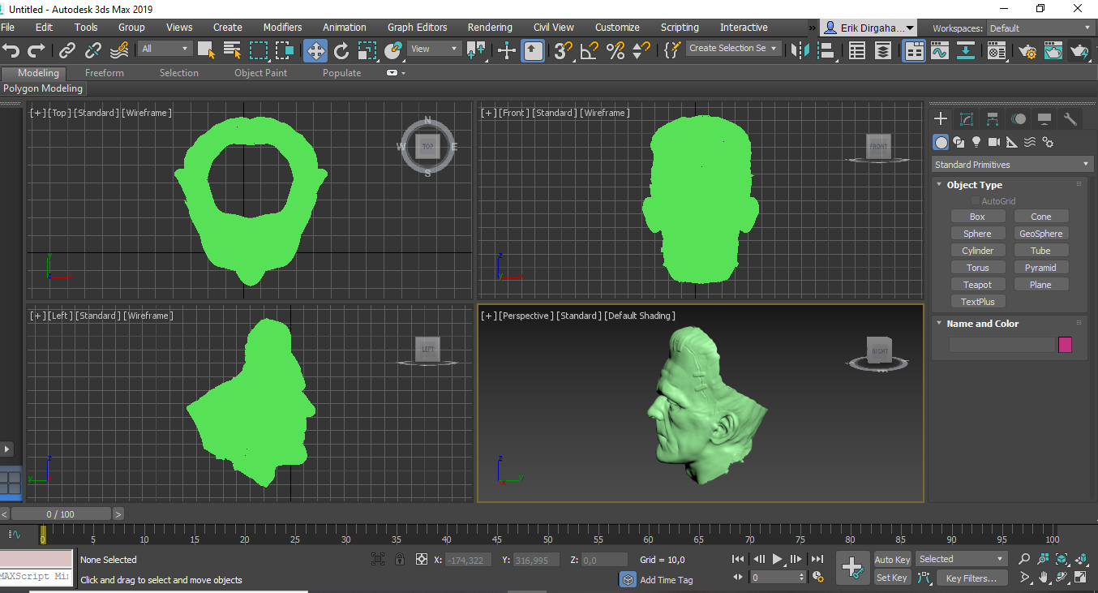Image resolution: width=1098 pixels, height=593 pixels.
Task: Create a Teapot primitive button
Action: coord(977,285)
